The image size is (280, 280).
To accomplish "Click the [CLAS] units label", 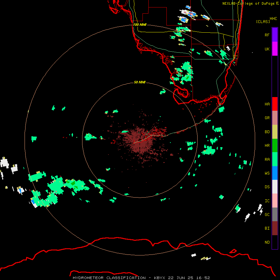I will [263, 21].
